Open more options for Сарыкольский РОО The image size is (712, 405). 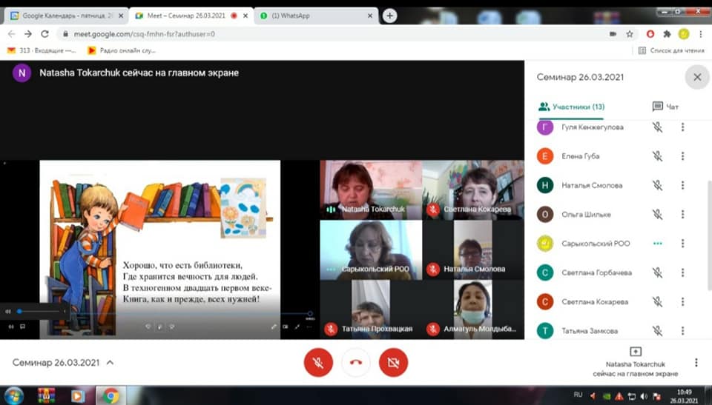tap(682, 244)
